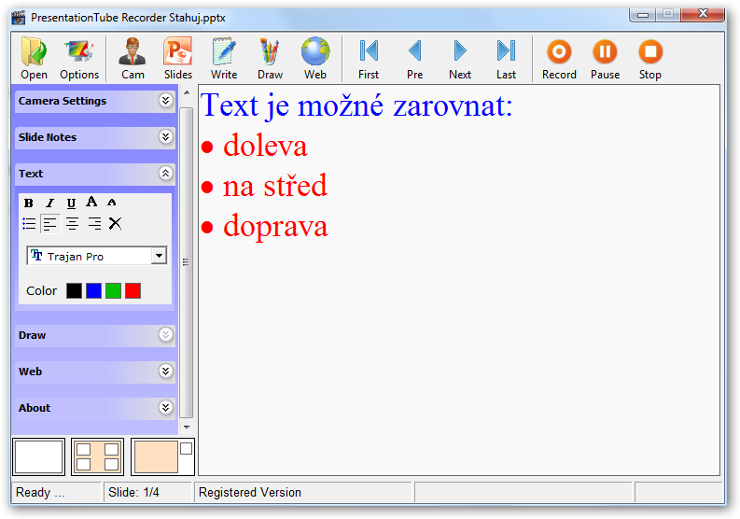This screenshot has width=740, height=519.
Task: Click the slide title 'Text je možné zarovnat:'
Action: [356, 105]
